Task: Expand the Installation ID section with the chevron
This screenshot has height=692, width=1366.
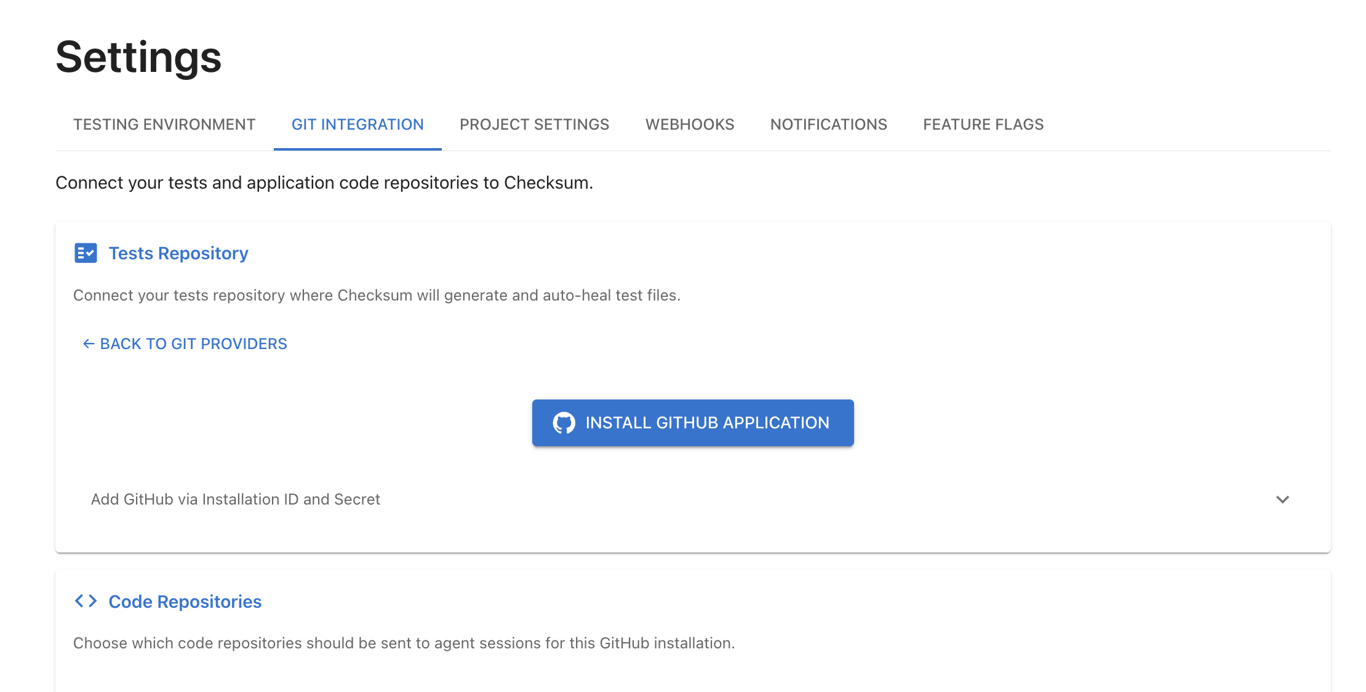Action: [1282, 499]
